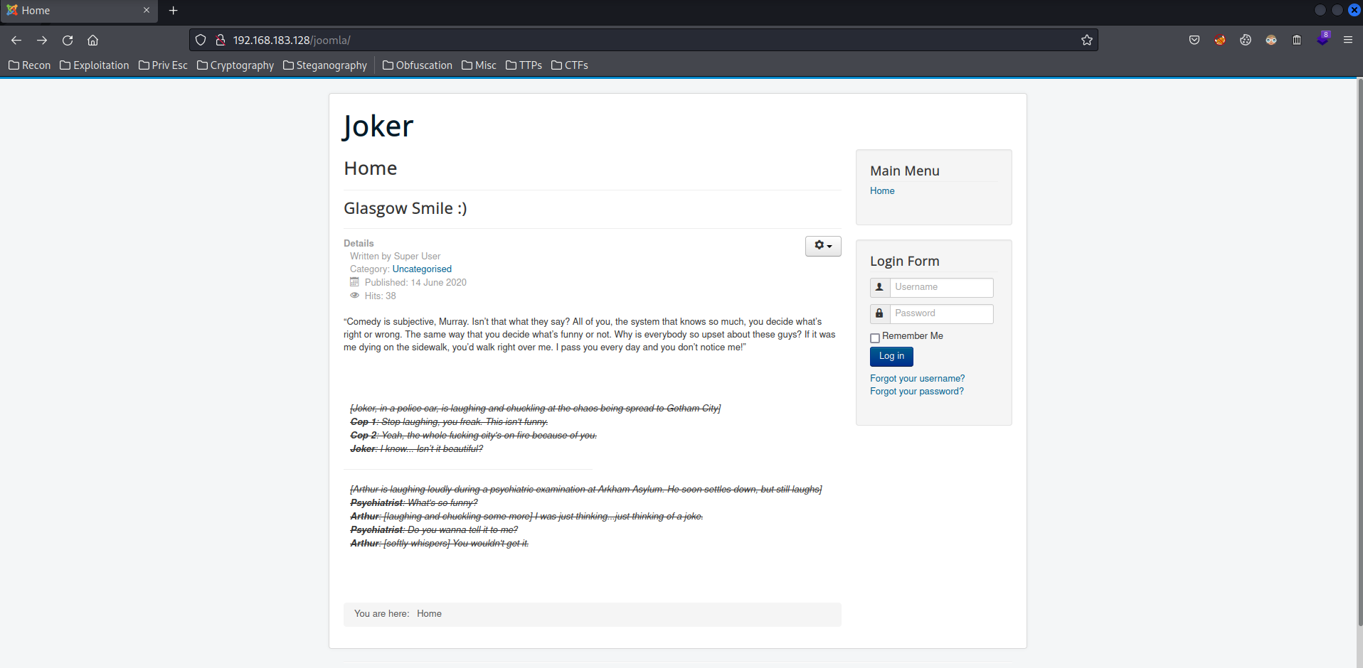Open Forgot your username link
Image resolution: width=1363 pixels, height=668 pixels.
point(918,379)
